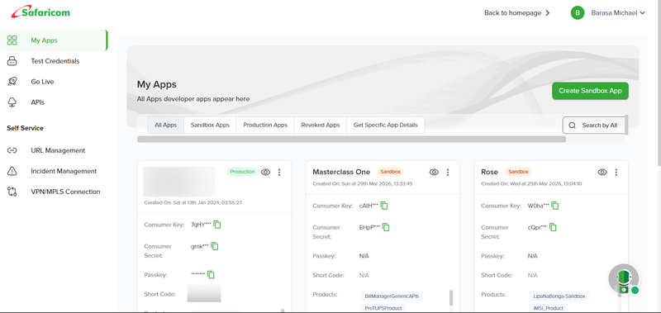This screenshot has height=313, width=661.
Task: Copy Consumer Secret EHpP***
Action: coord(386,227)
